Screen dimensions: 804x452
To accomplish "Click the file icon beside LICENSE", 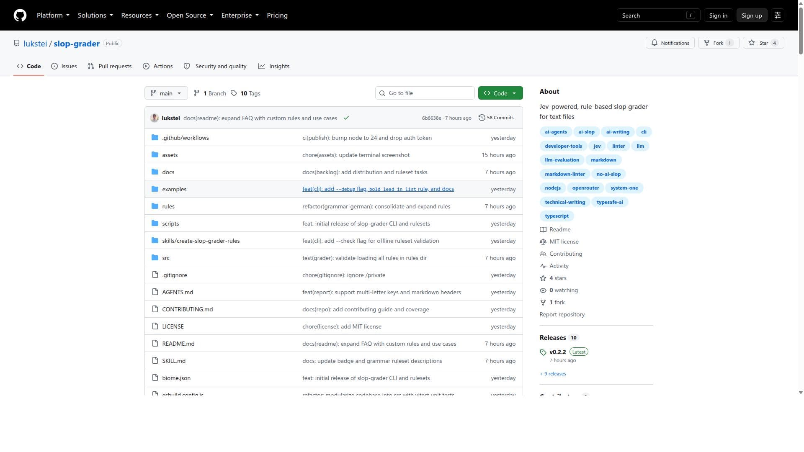I will click(155, 326).
